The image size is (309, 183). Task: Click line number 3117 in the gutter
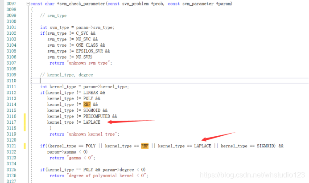click(11, 122)
